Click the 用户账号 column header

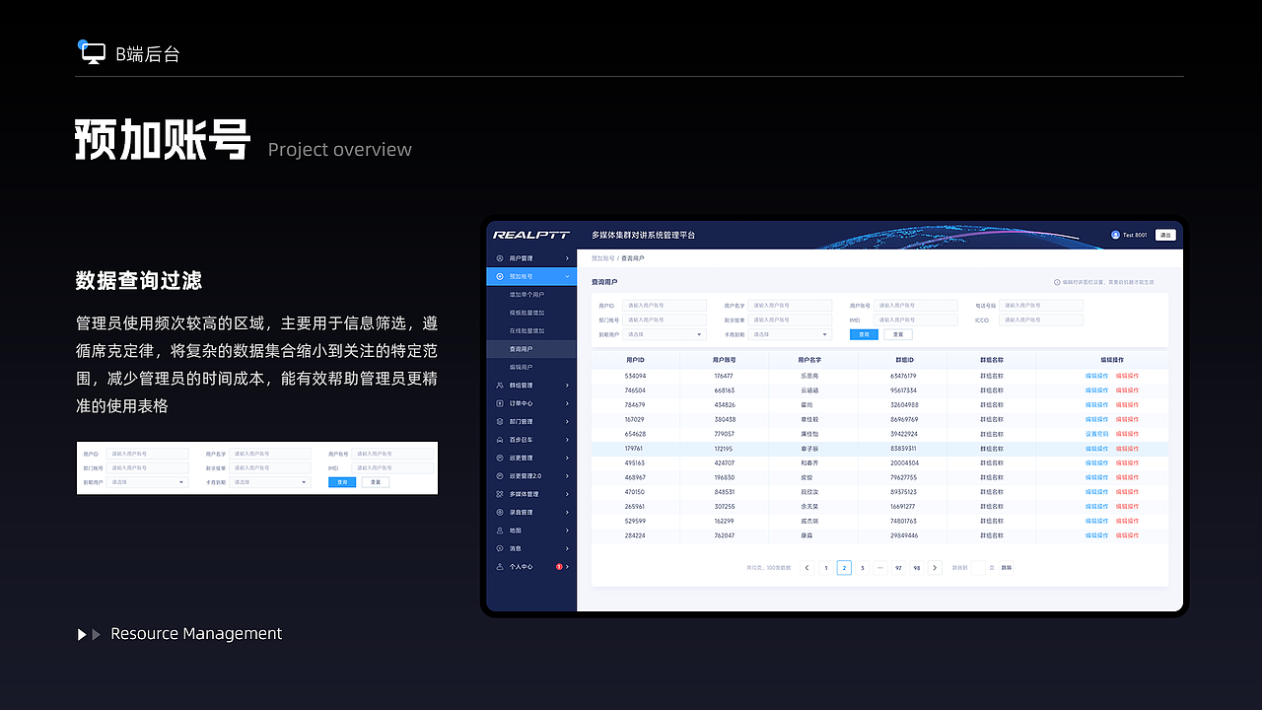(724, 360)
